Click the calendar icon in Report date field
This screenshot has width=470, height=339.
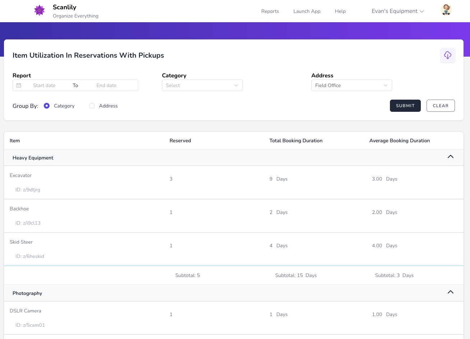19,85
